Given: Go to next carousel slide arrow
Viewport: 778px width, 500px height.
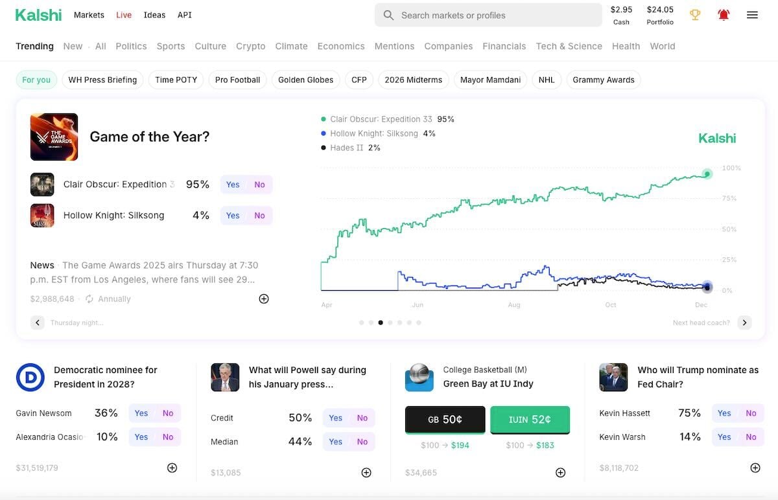Looking at the screenshot, I should click(744, 323).
